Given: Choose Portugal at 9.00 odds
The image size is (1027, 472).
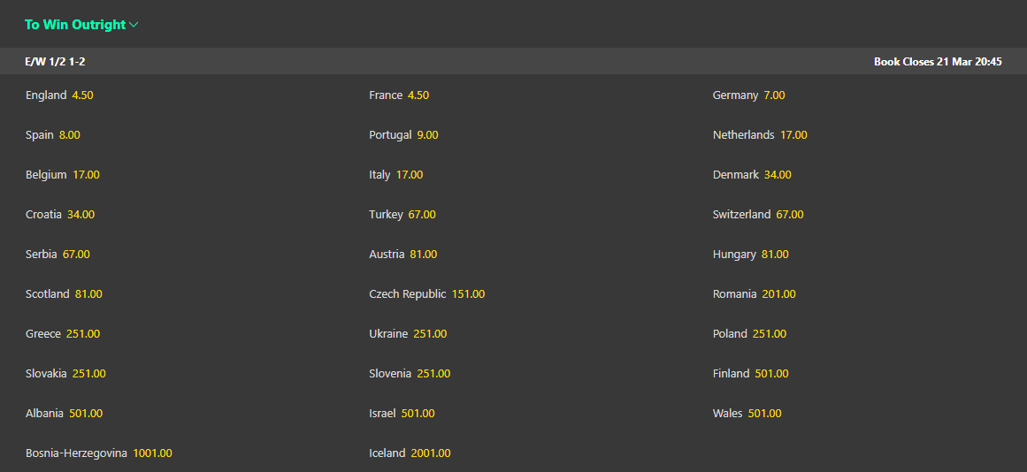Looking at the screenshot, I should click(x=403, y=135).
